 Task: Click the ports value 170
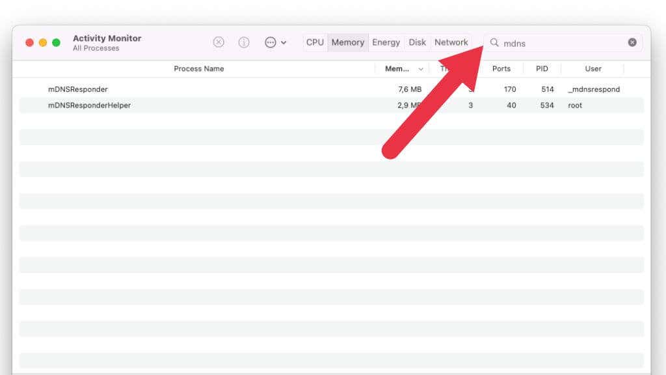510,89
